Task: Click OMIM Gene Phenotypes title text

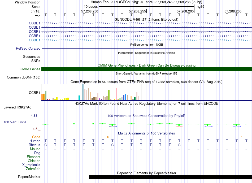Action: 146,66
